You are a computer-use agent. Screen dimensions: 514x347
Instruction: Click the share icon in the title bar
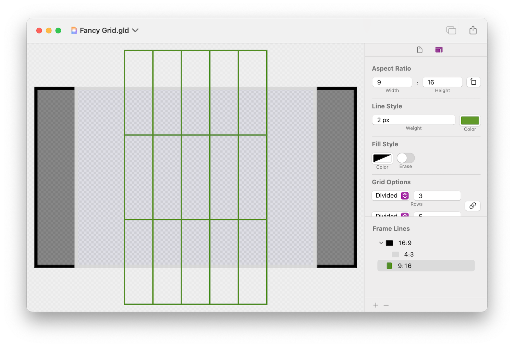point(473,30)
